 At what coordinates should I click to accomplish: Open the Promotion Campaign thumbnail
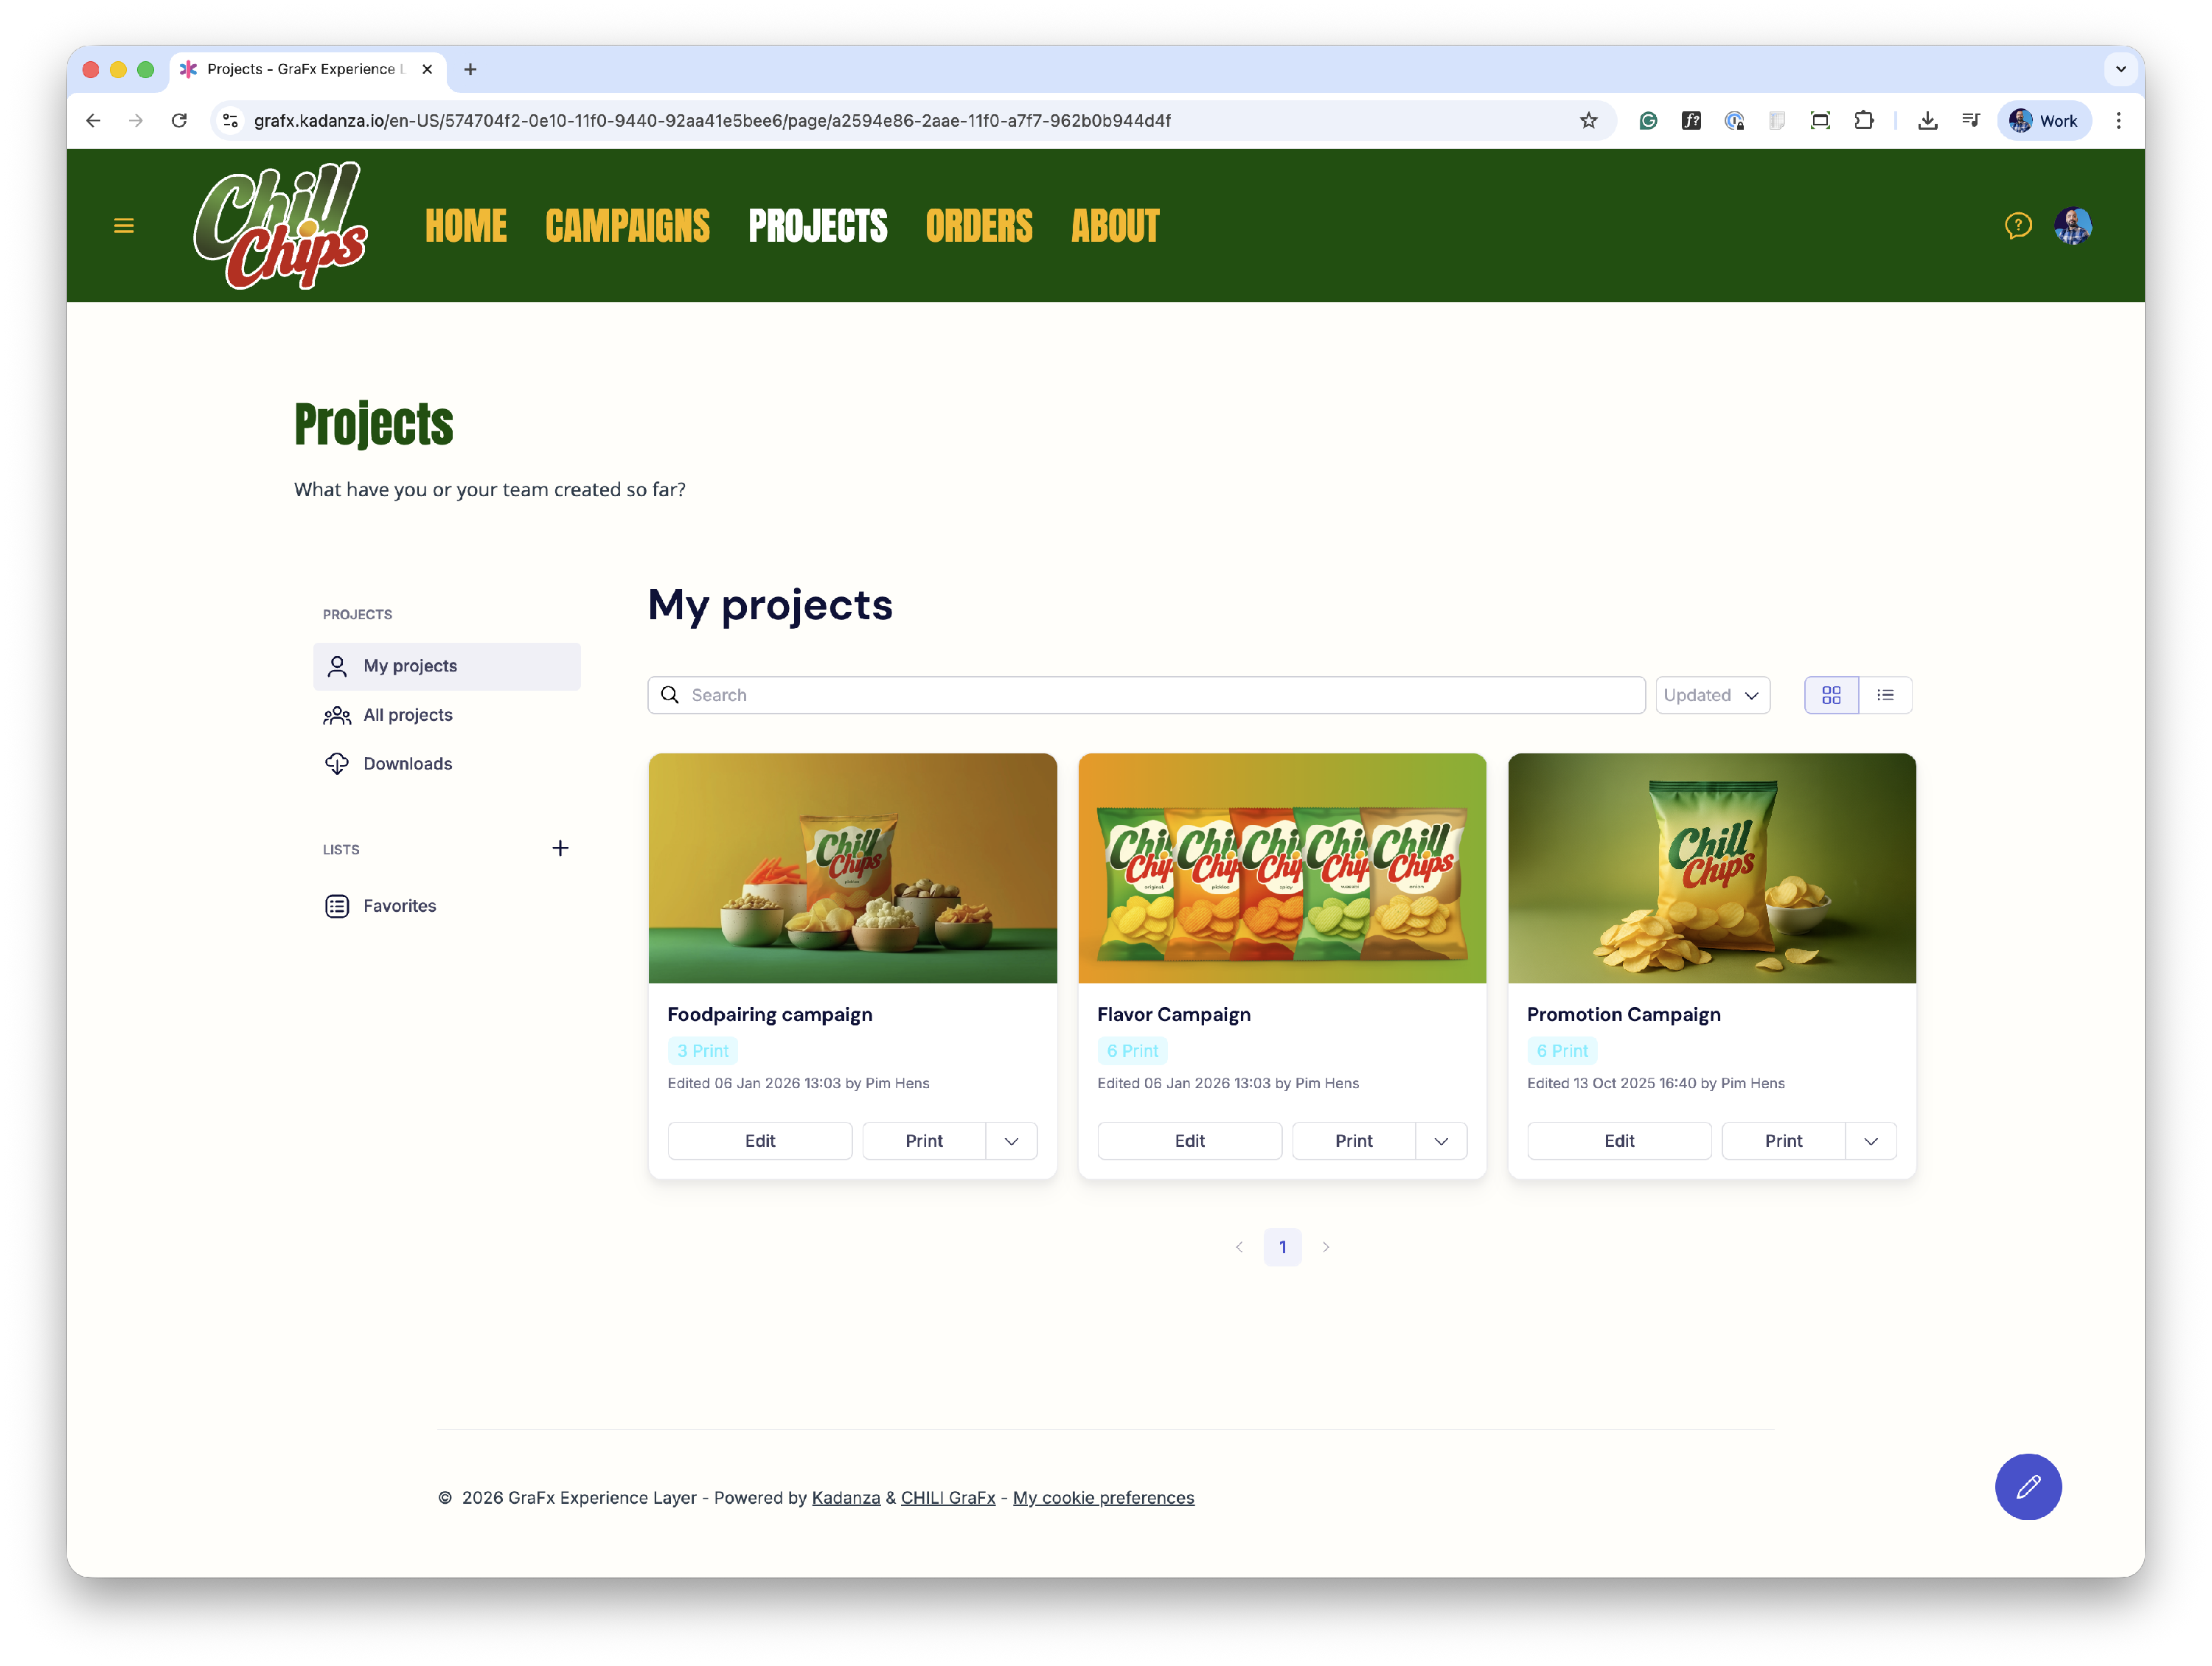pos(1711,868)
